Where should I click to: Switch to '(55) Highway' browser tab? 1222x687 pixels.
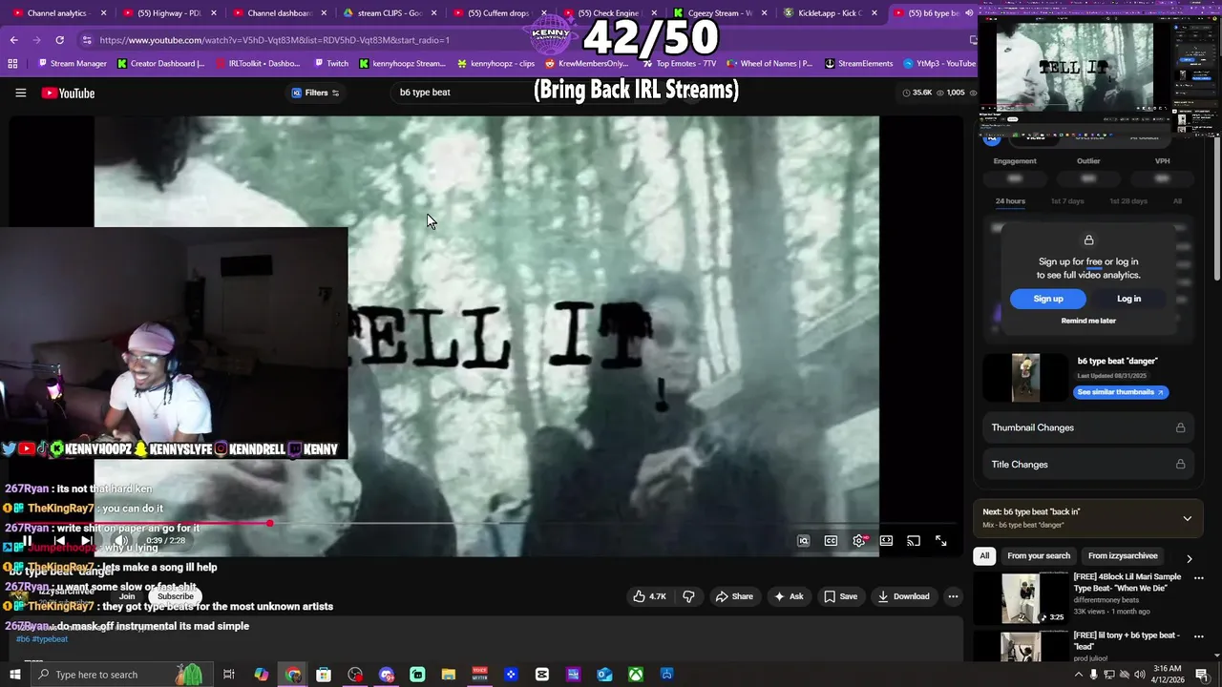click(x=168, y=13)
